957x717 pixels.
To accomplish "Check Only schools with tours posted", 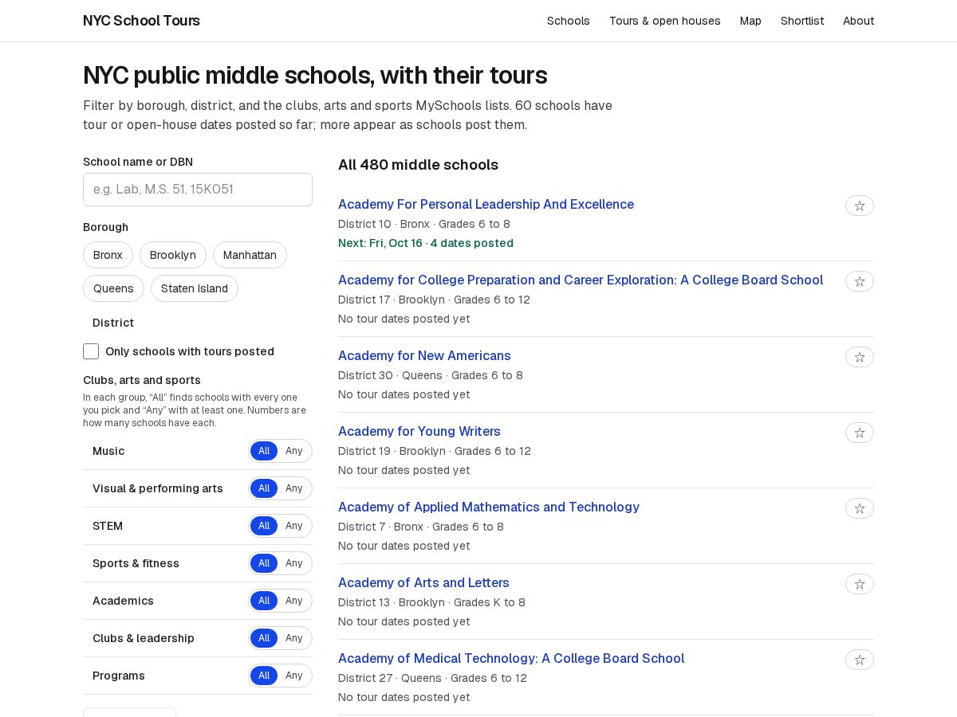I will click(x=91, y=351).
